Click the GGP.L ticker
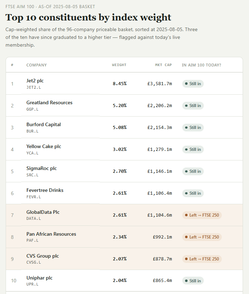This screenshot has width=249, height=294. tap(32, 109)
